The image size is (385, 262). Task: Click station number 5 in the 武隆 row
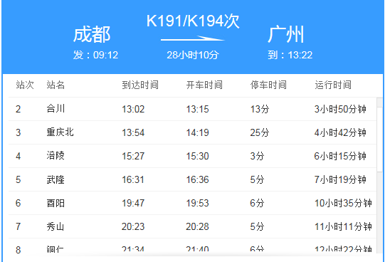coord(19,180)
